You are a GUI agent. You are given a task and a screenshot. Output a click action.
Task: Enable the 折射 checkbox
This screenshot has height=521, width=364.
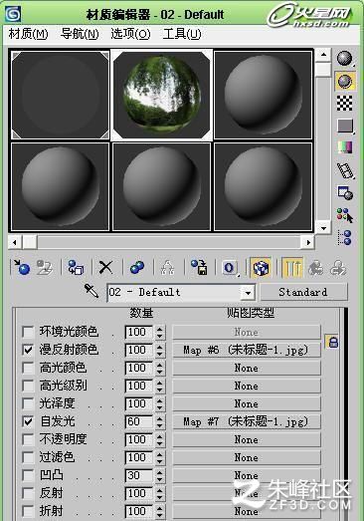pyautogui.click(x=28, y=511)
